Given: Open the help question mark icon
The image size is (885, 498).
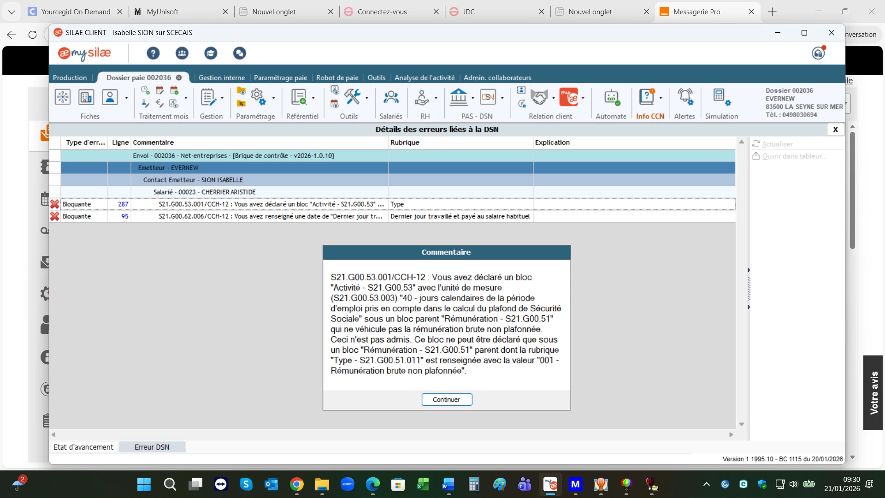Looking at the screenshot, I should tap(153, 53).
